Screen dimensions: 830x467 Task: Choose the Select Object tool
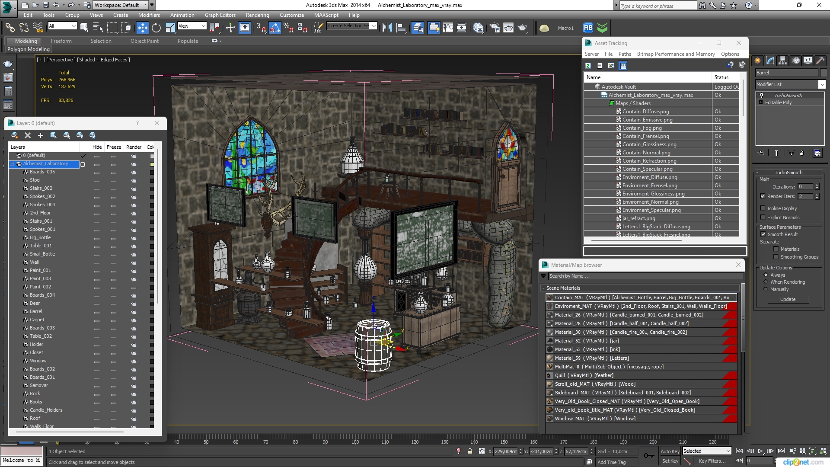pyautogui.click(x=84, y=28)
